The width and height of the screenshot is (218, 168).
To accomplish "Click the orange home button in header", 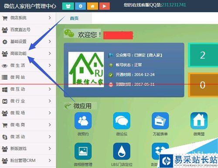I will pyautogui.click(x=92, y=6).
